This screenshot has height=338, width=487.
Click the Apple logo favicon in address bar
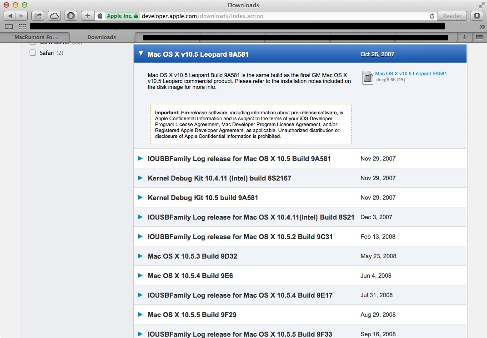tap(100, 16)
